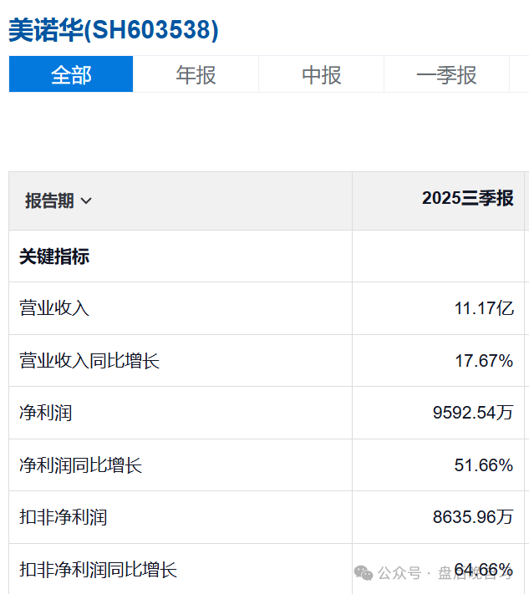This screenshot has height=594, width=529.
Task: Open the 中报 tab
Action: [322, 74]
